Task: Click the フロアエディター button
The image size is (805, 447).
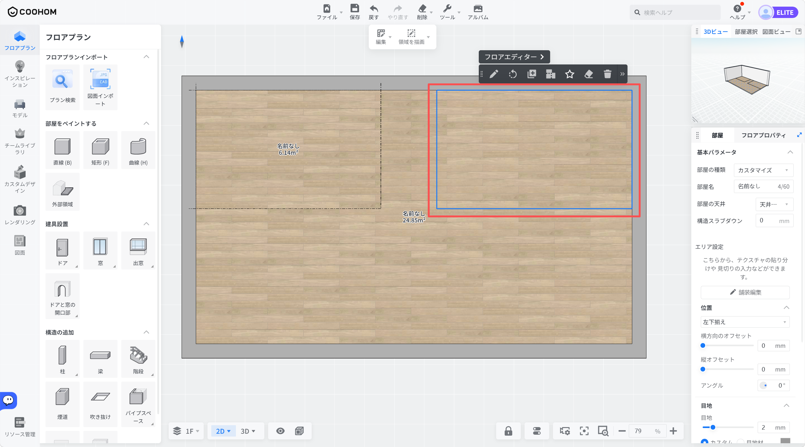Action: point(514,57)
